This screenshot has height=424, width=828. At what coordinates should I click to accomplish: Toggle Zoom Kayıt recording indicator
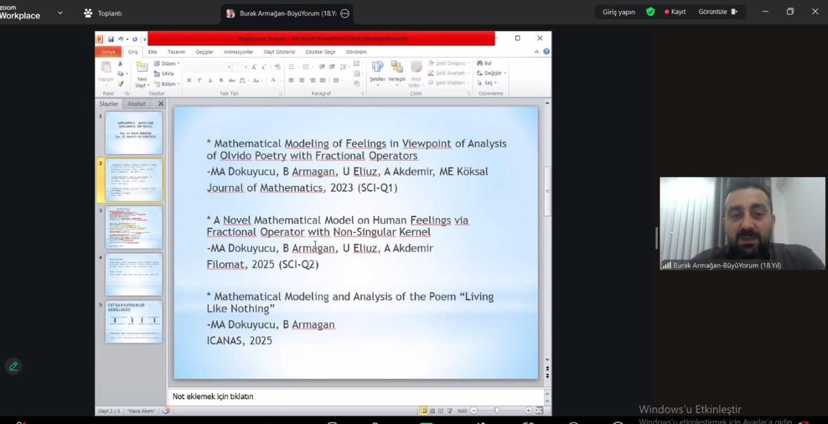[675, 12]
